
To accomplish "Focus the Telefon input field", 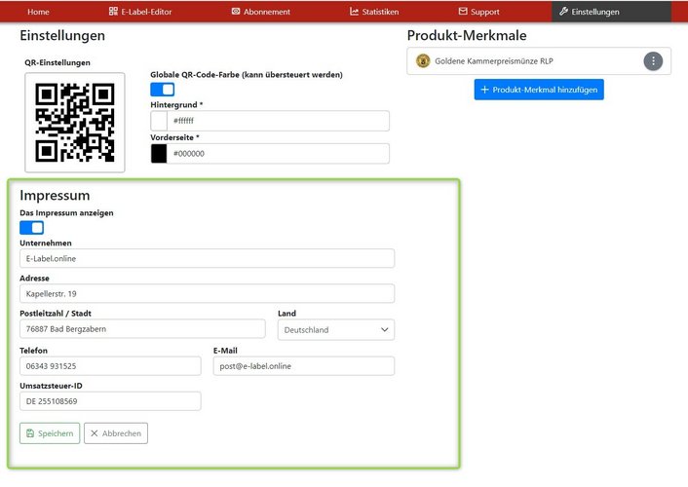I will click(110, 366).
